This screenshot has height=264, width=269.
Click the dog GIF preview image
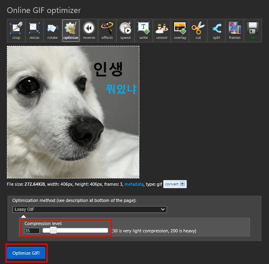point(73,112)
